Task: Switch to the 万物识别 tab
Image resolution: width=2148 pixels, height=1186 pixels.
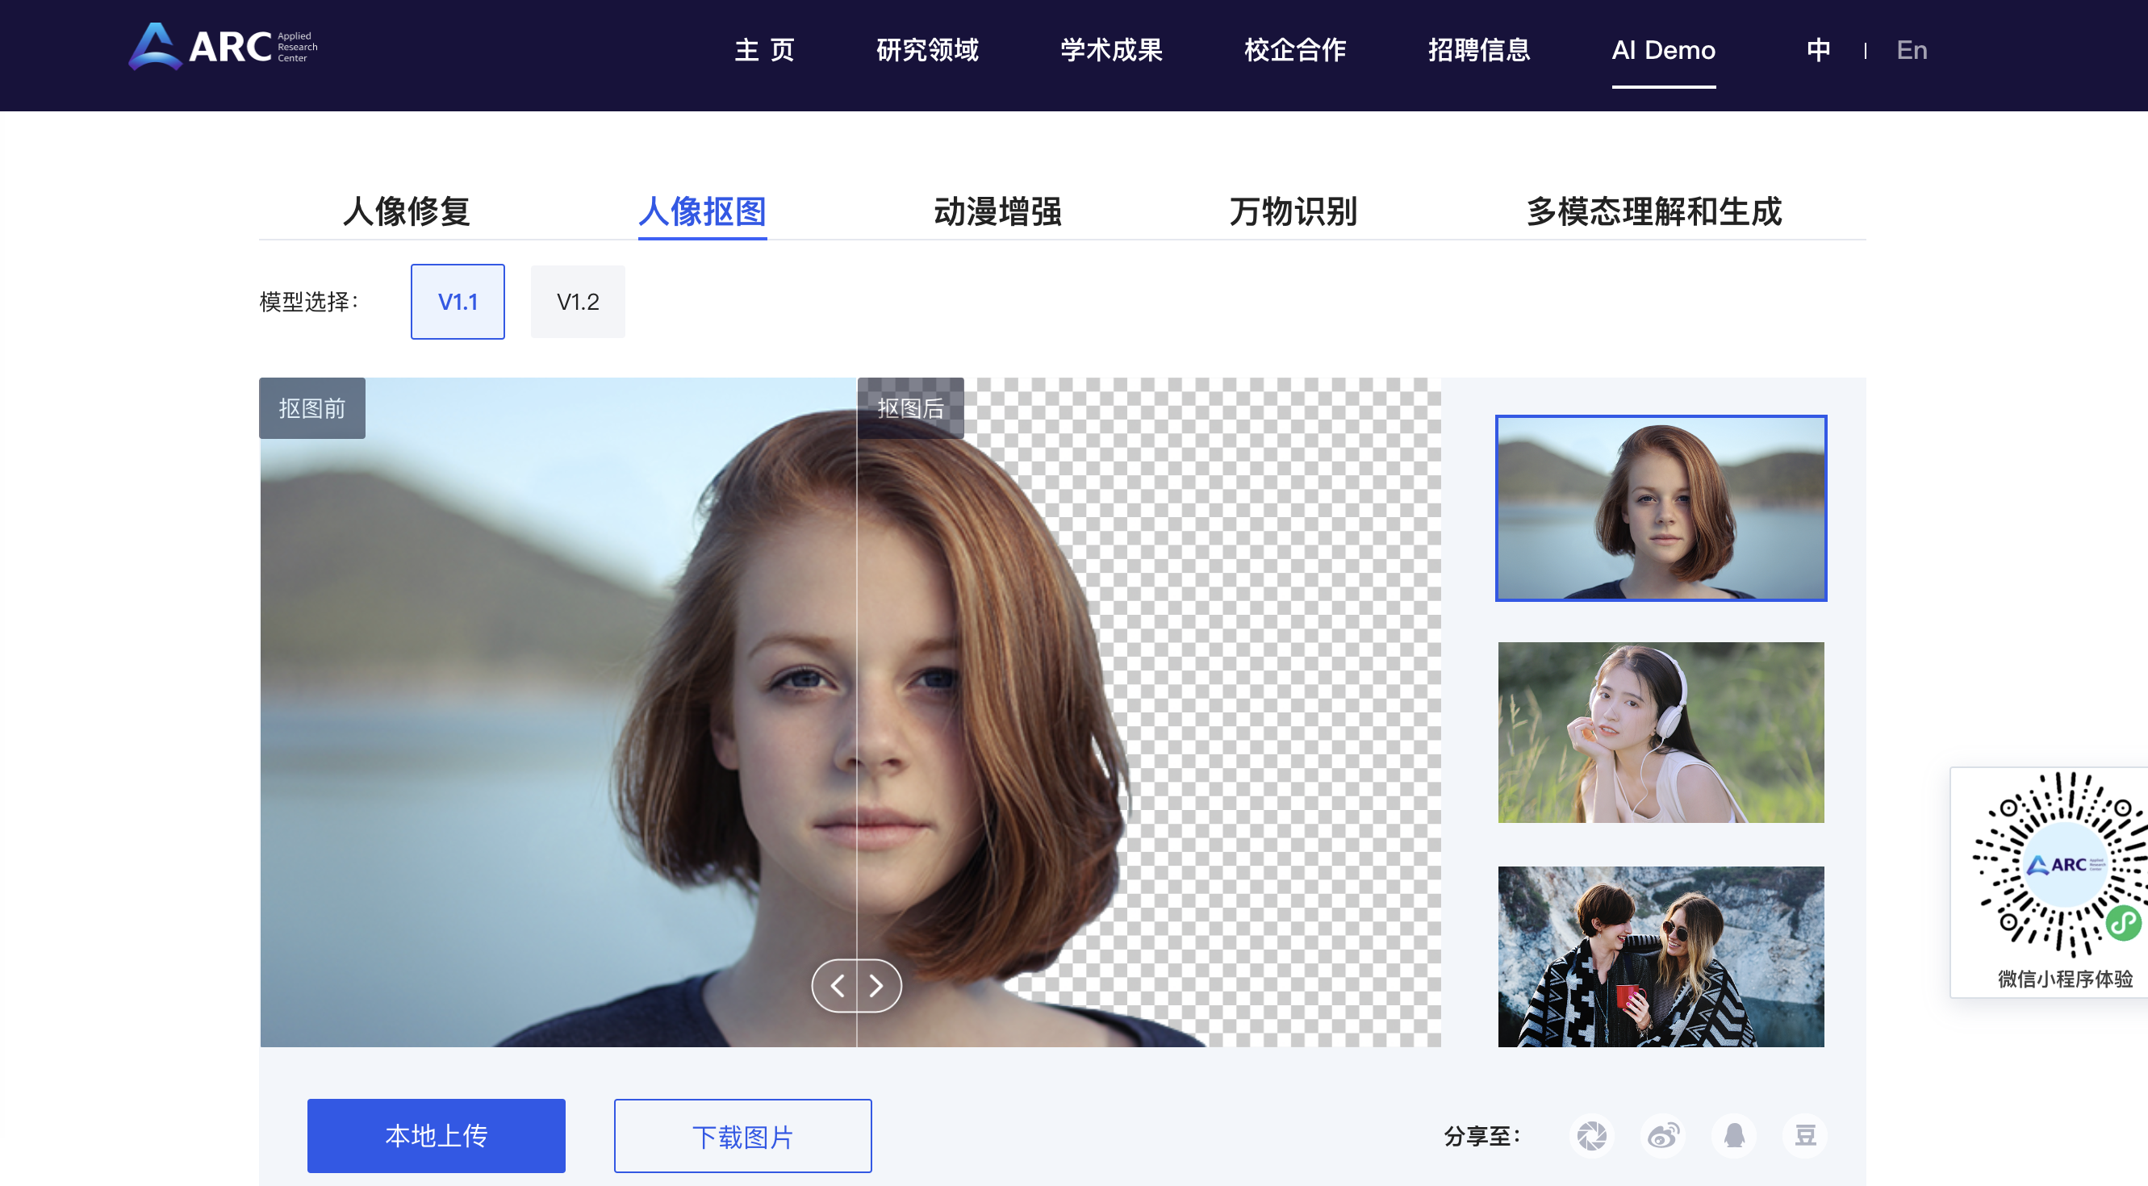Action: (1293, 211)
